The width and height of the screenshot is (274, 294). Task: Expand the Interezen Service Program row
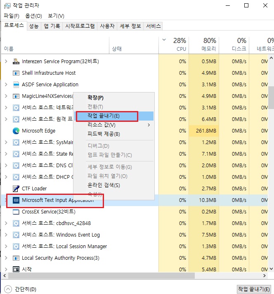pyautogui.click(x=6, y=61)
